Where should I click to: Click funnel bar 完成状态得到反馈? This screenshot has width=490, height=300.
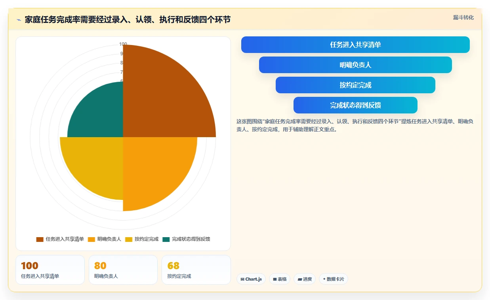click(355, 105)
